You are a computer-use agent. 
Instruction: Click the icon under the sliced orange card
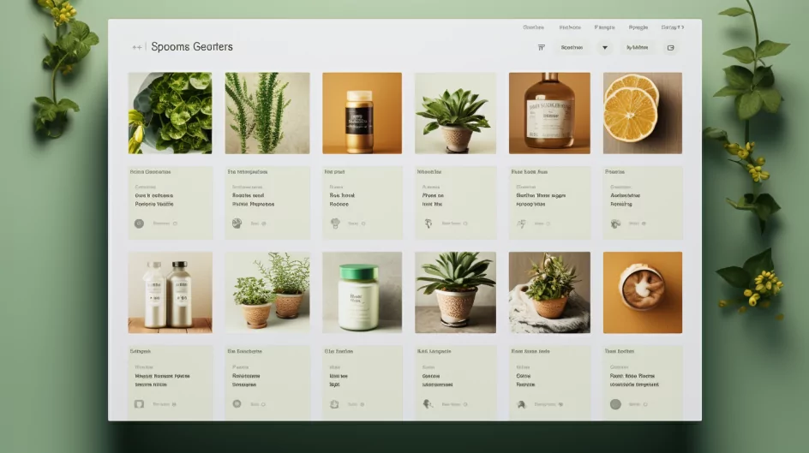tap(614, 224)
